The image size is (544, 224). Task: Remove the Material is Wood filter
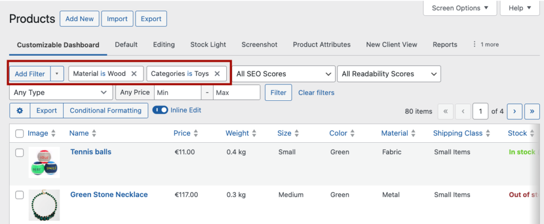[134, 73]
